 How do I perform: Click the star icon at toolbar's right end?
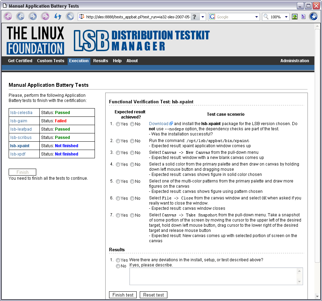coord(314,17)
